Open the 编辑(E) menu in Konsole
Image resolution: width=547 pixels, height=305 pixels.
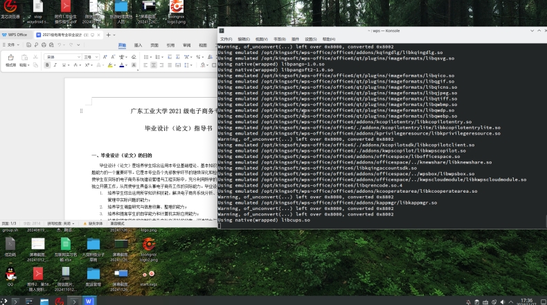(244, 39)
